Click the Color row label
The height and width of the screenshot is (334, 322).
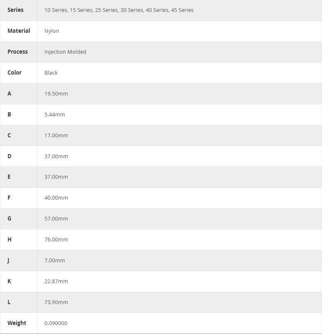point(14,73)
